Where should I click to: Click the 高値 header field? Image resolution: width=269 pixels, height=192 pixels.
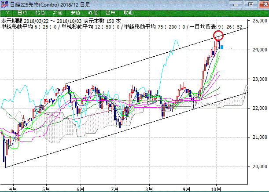tap(58, 13)
